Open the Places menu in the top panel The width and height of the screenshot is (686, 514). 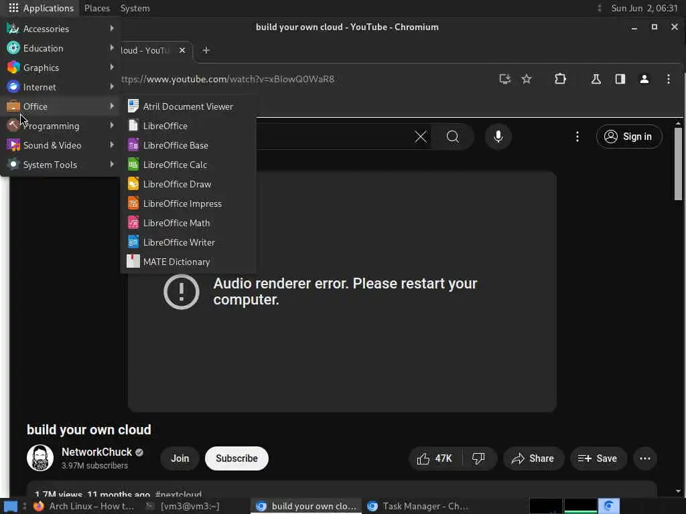pos(97,8)
